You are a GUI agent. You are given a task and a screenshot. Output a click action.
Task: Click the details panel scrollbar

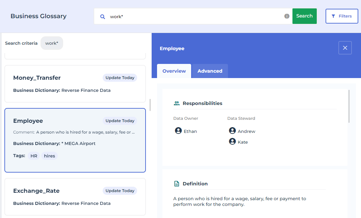click(349, 106)
